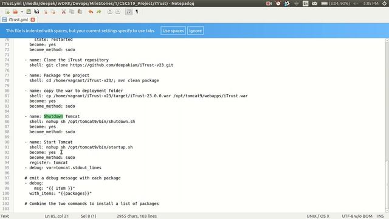
Task: Click the 'Text' language indicator in status bar
Action: coord(4,217)
